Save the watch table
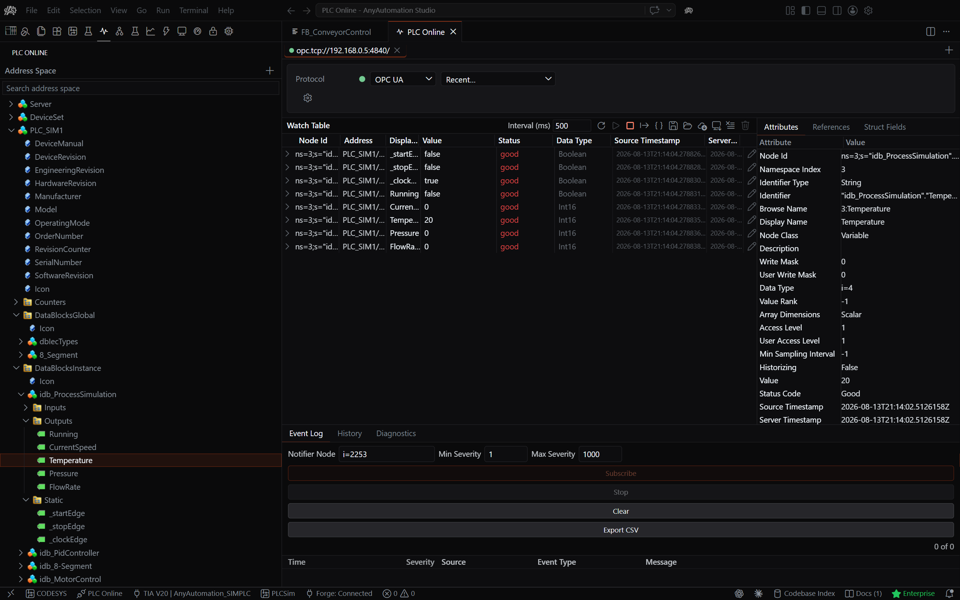The image size is (960, 600). [673, 126]
